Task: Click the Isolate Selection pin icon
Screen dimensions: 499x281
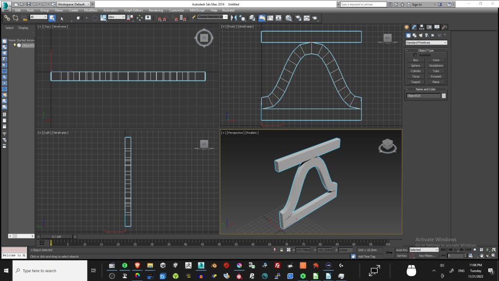Action: tap(275, 250)
